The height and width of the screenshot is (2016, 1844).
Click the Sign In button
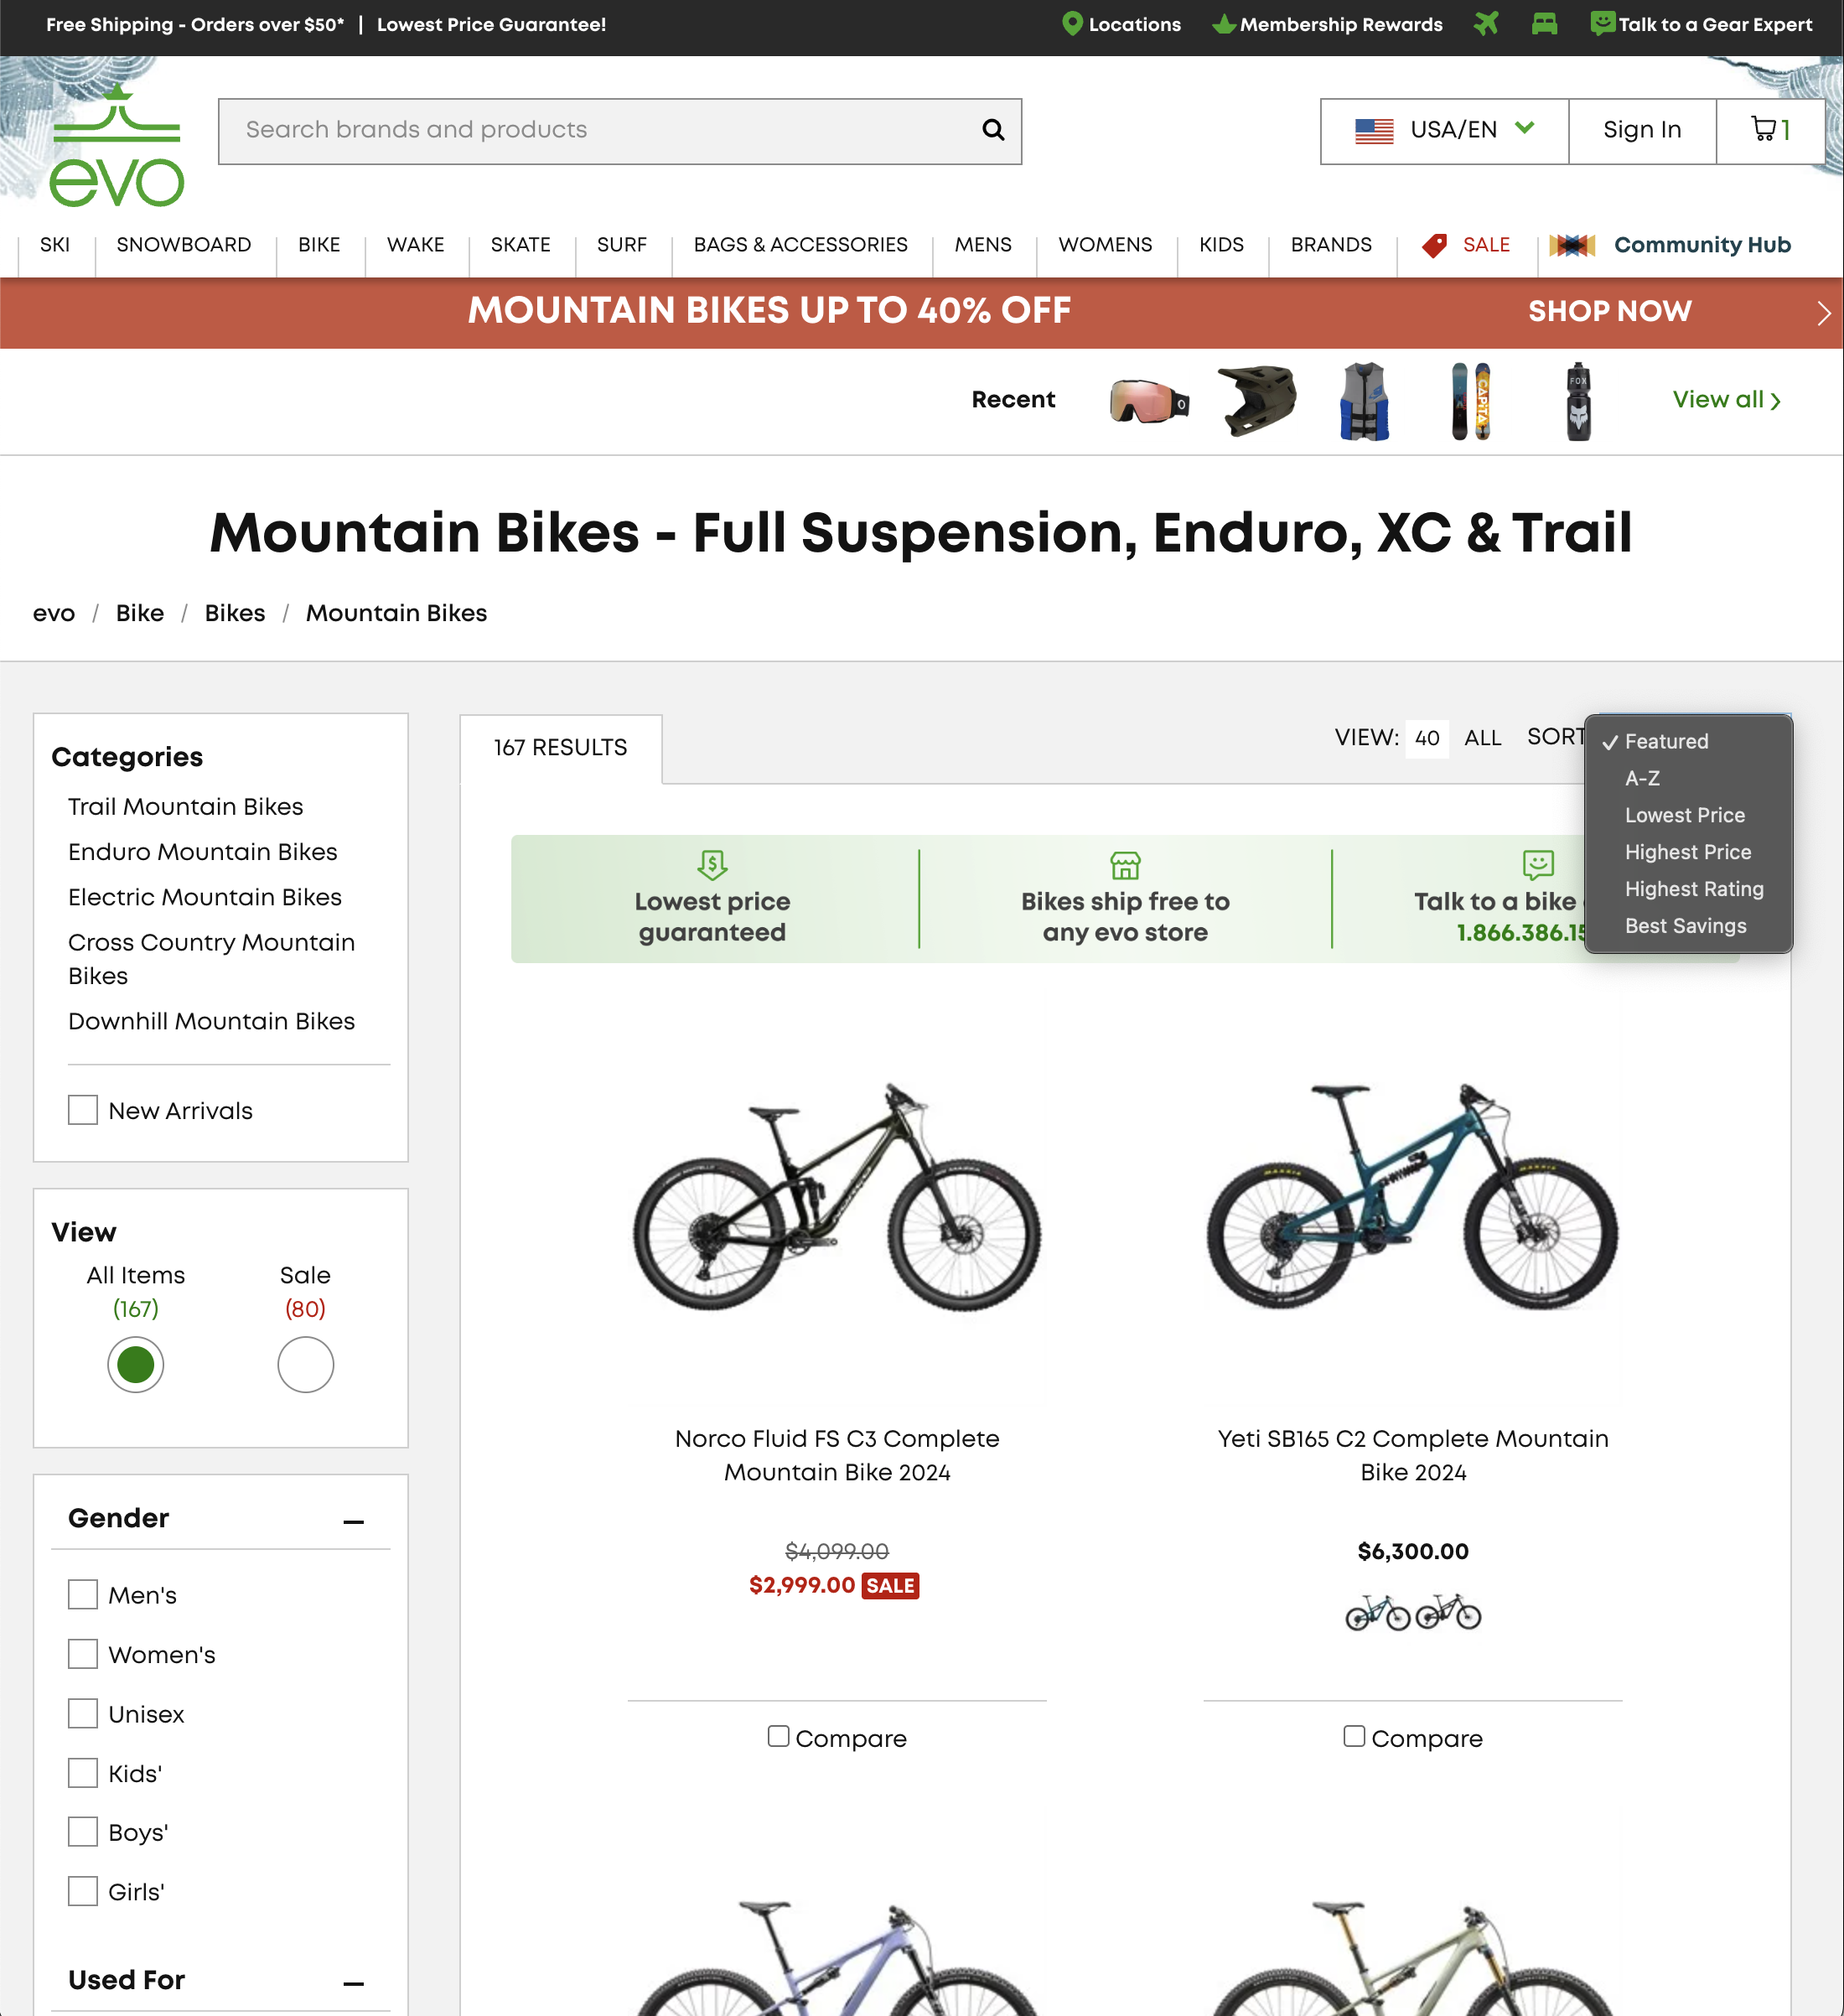pos(1641,129)
